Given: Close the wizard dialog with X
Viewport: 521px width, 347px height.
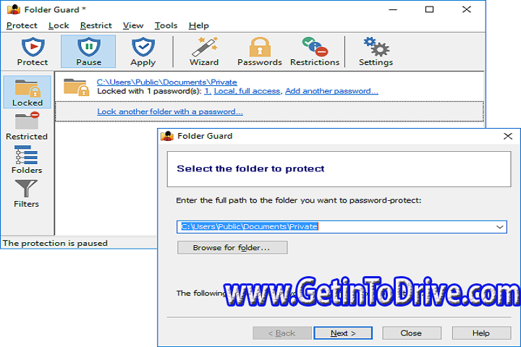Looking at the screenshot, I should 508,136.
